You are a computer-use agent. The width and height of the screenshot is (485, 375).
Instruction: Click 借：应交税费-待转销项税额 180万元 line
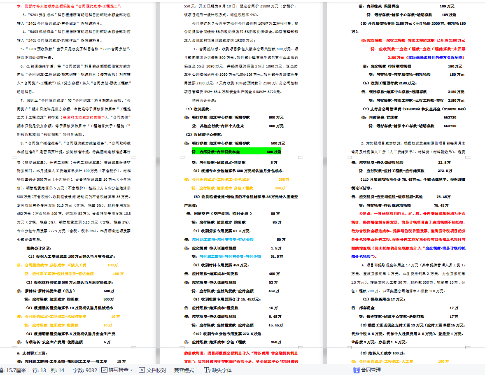pos(412,66)
